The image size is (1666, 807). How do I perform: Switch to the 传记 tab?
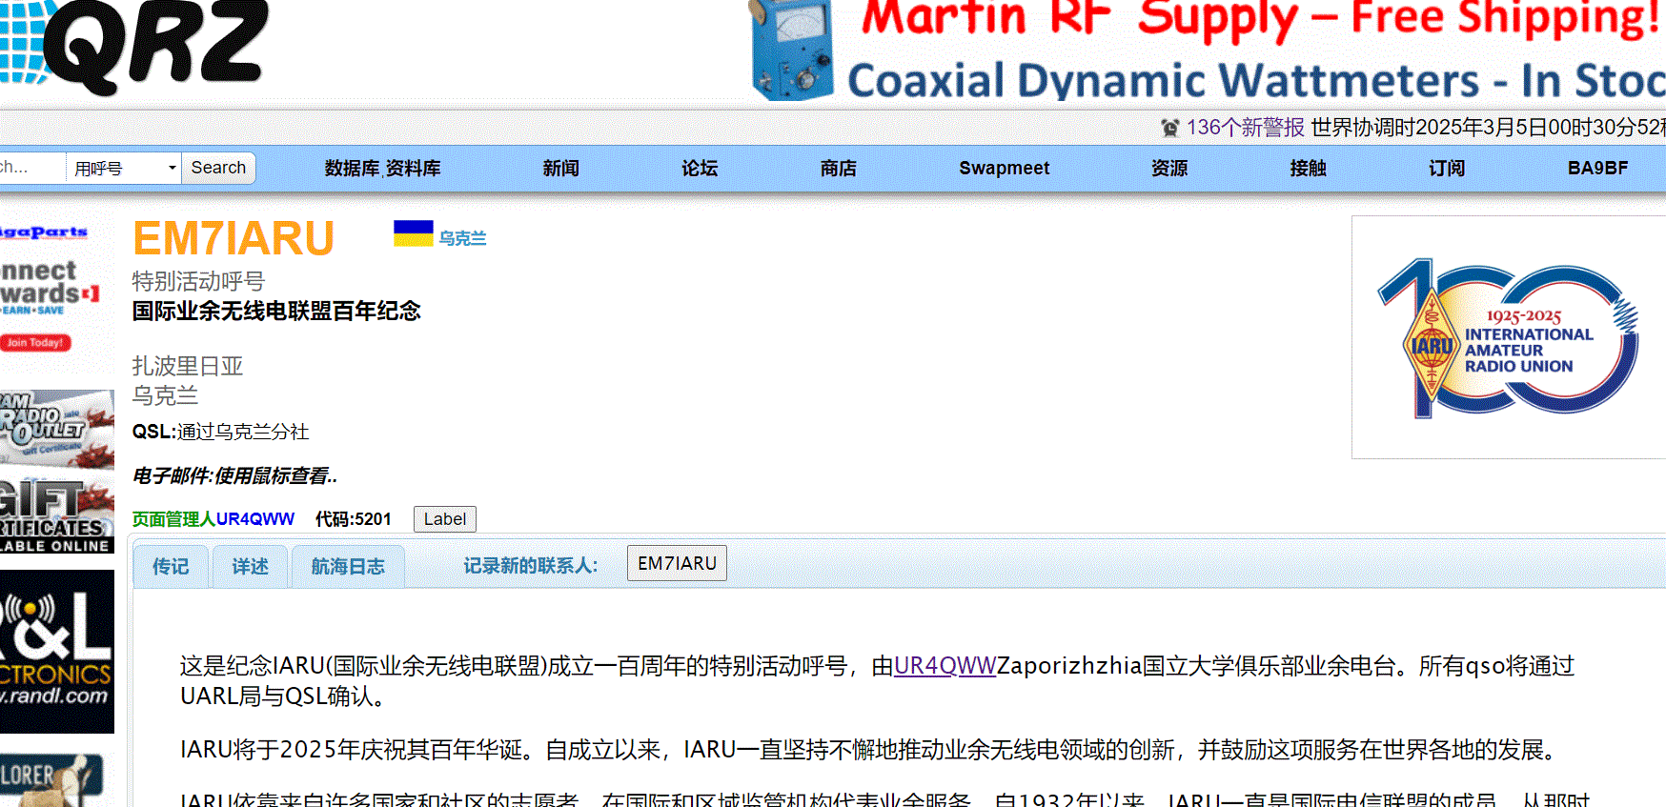(x=171, y=566)
